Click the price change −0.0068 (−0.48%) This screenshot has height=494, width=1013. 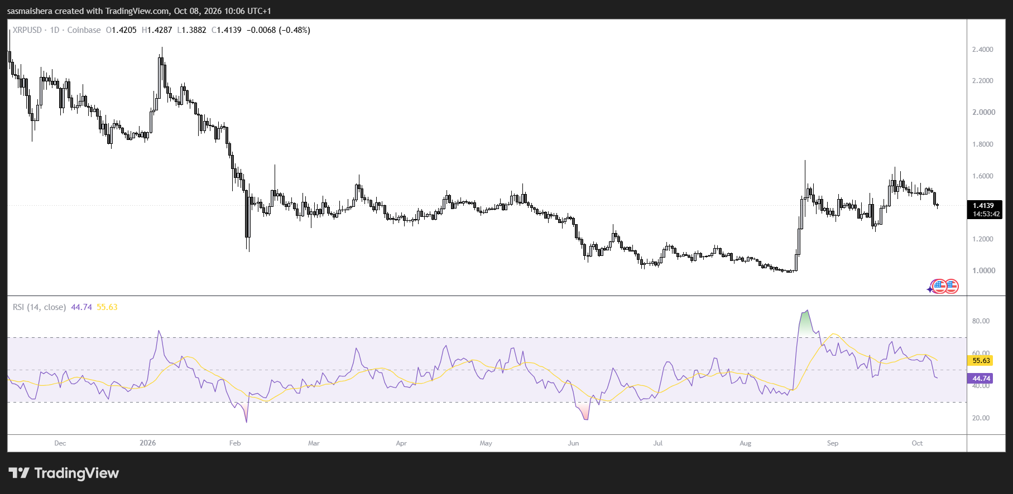[279, 30]
